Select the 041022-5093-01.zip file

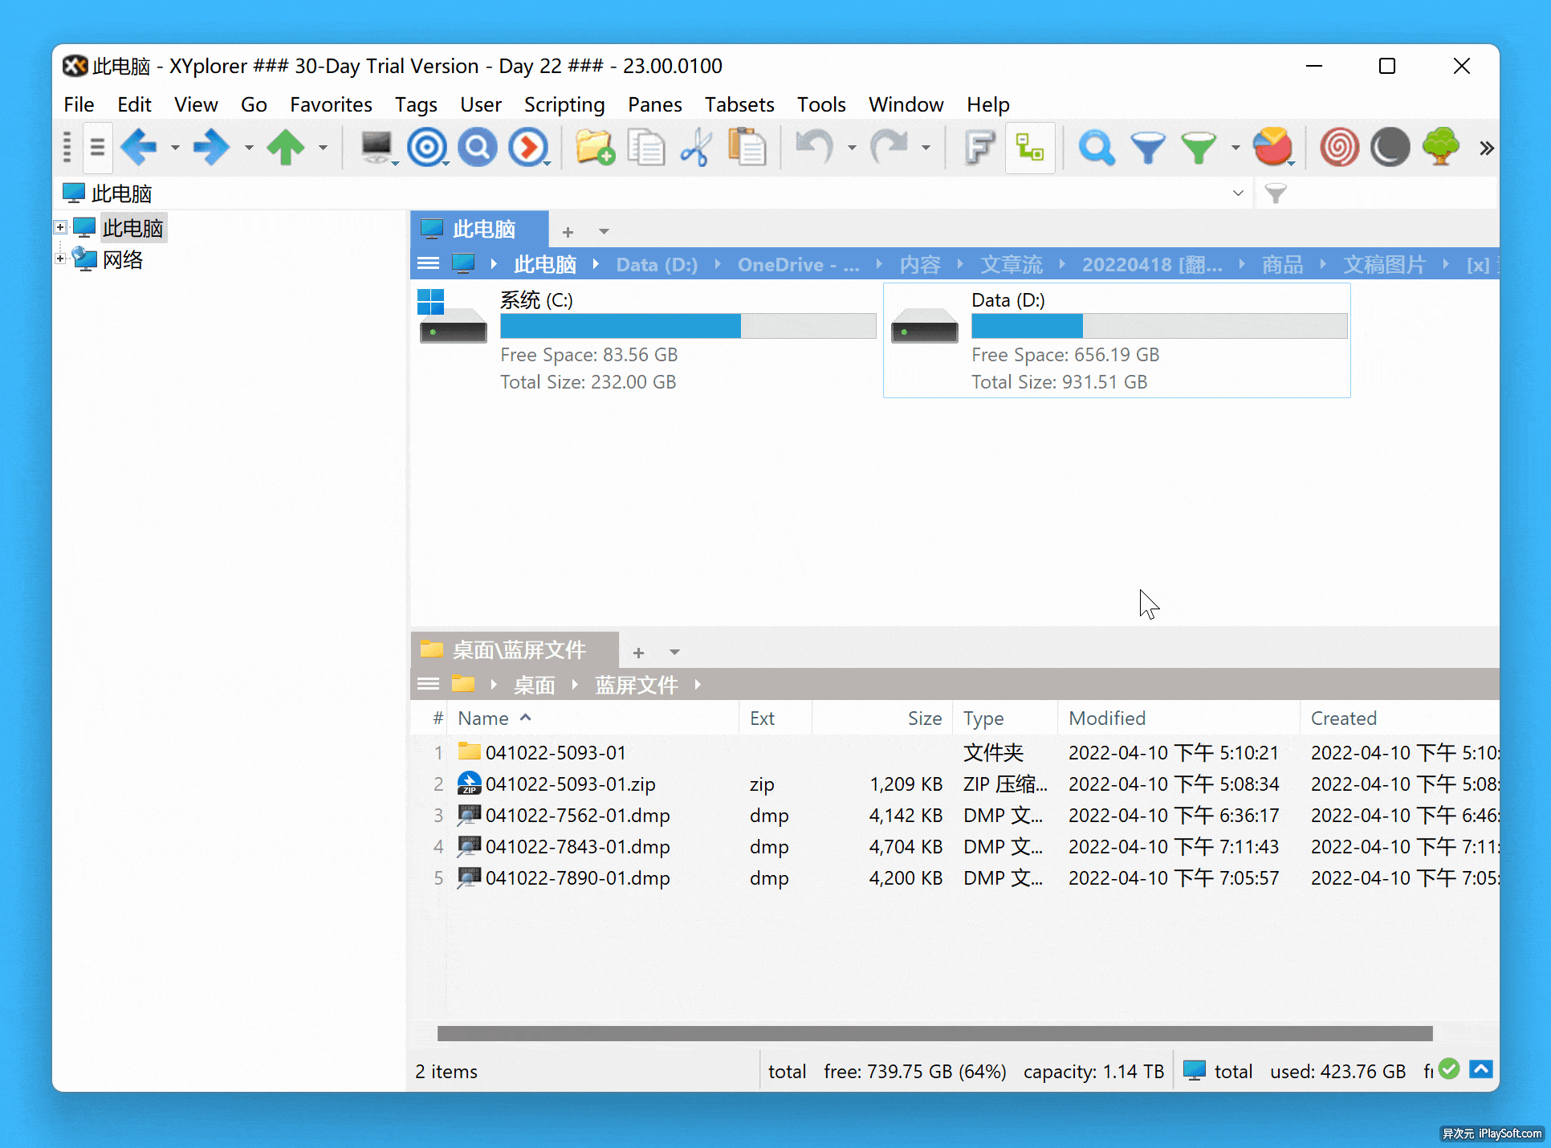(x=570, y=784)
